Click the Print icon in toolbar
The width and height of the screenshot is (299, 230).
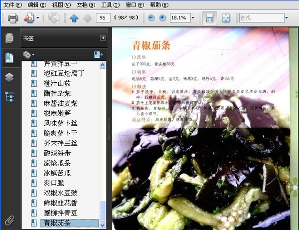pyautogui.click(x=13, y=18)
